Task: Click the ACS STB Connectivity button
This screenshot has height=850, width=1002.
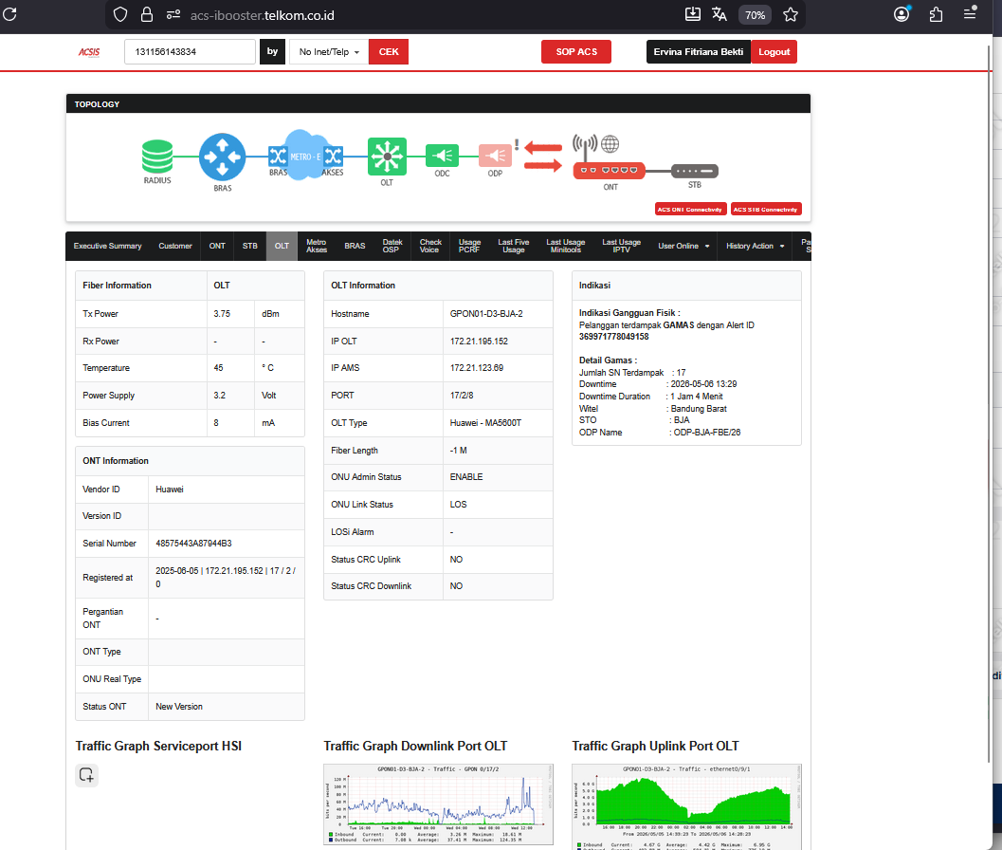Action: coord(766,209)
